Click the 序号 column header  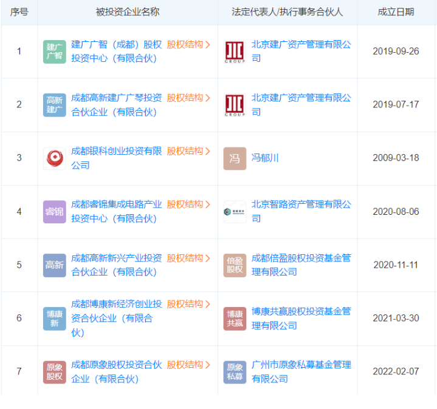19,12
